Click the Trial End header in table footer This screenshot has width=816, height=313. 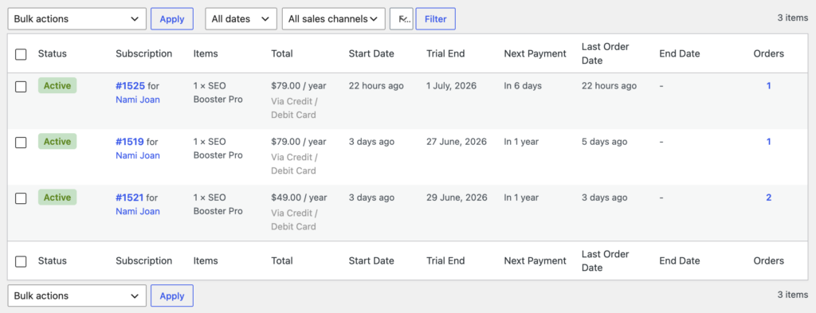445,261
